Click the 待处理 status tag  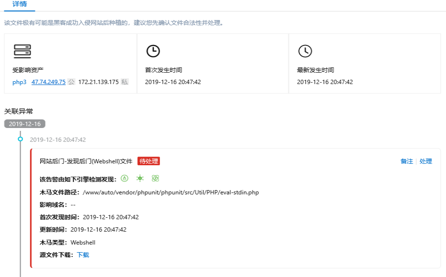tap(149, 161)
